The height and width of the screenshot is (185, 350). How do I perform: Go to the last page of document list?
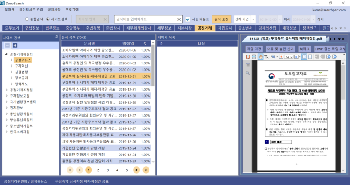pos(146,170)
